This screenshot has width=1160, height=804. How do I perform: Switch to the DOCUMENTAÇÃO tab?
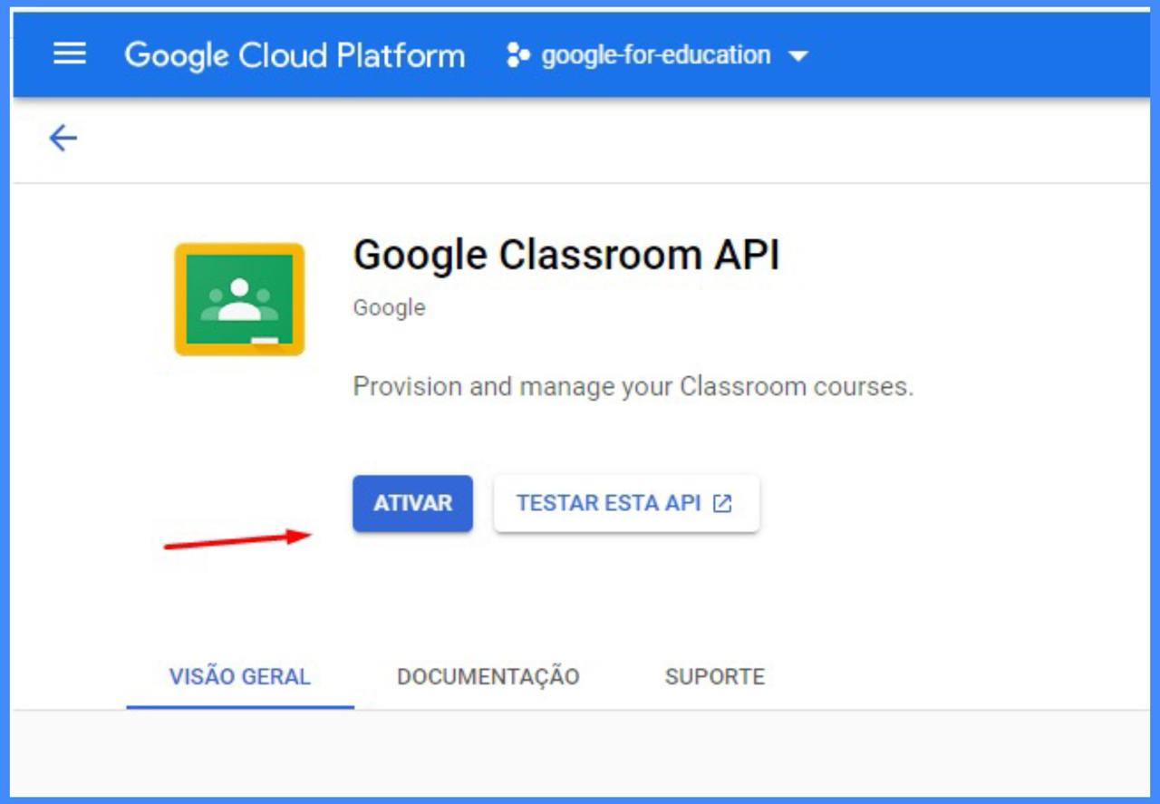tap(488, 677)
